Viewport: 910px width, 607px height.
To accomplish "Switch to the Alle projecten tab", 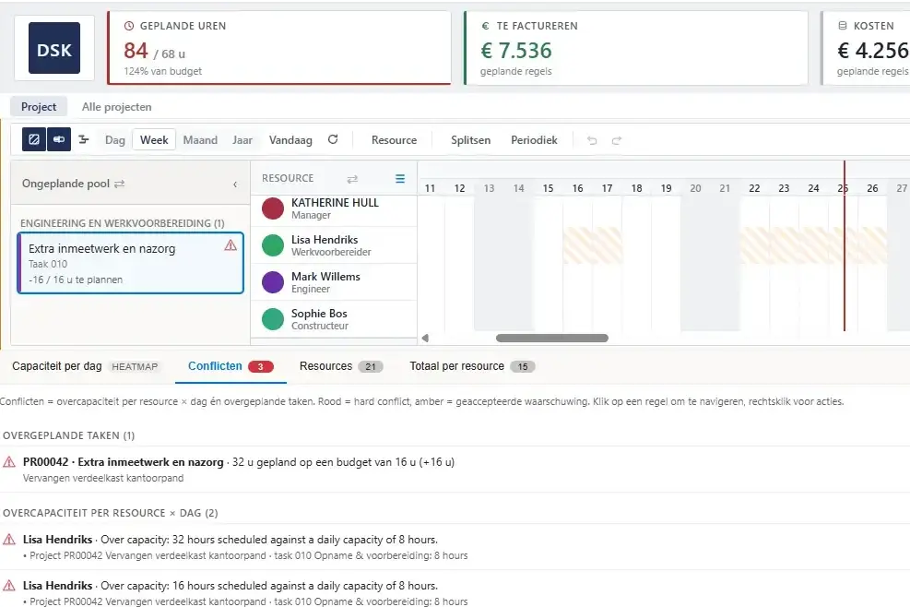I will [x=117, y=107].
